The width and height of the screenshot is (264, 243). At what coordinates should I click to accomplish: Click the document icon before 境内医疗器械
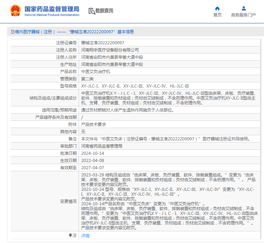pos(13,32)
